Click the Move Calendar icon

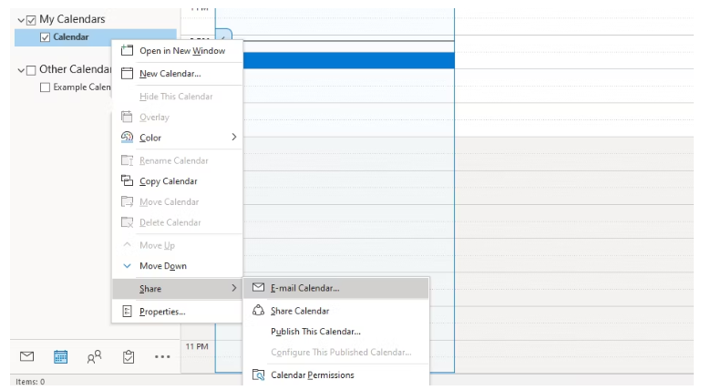(x=127, y=201)
